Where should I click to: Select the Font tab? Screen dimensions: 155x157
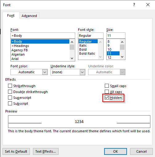point(11,15)
